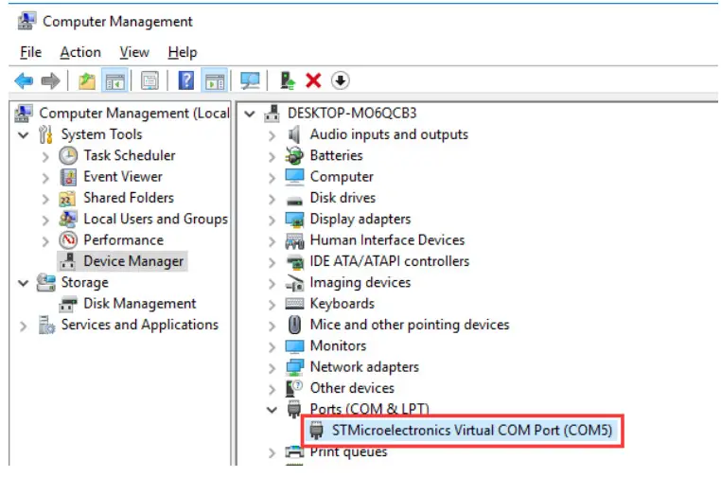Expand the Monitors category

272,347
